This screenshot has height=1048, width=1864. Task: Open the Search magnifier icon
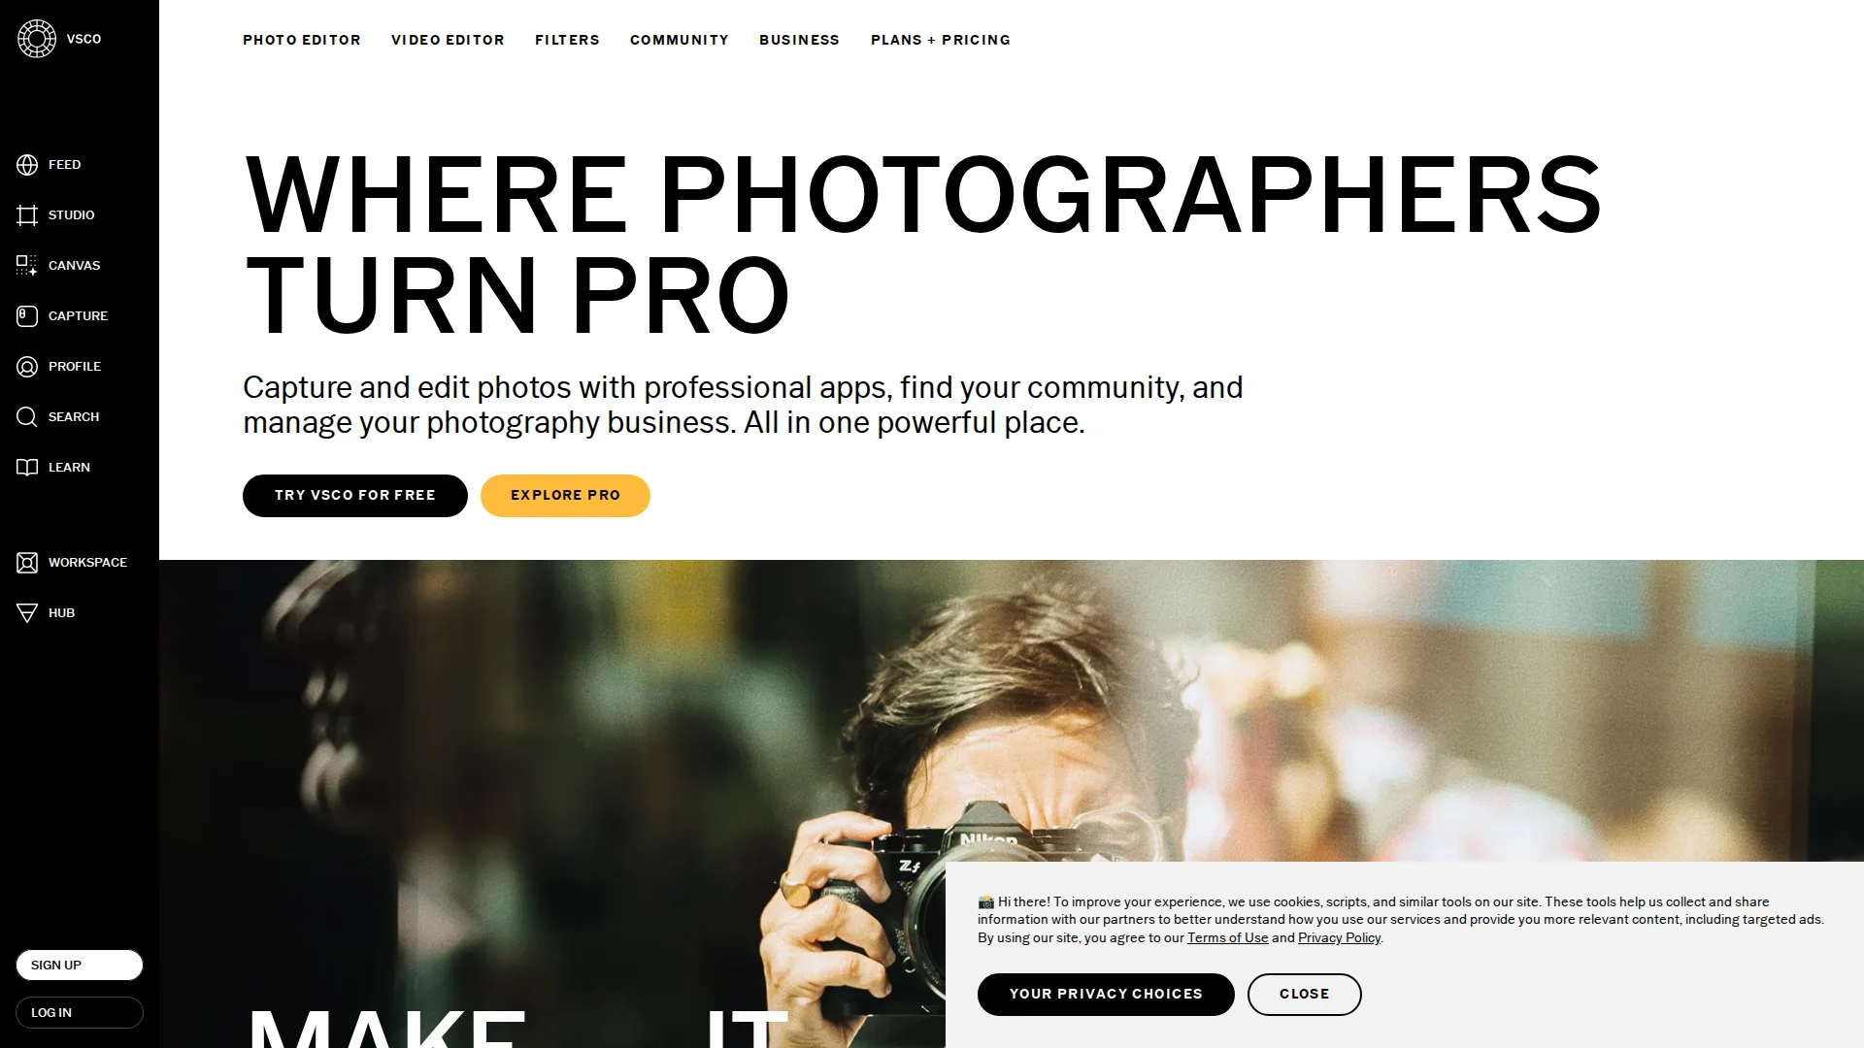27,417
